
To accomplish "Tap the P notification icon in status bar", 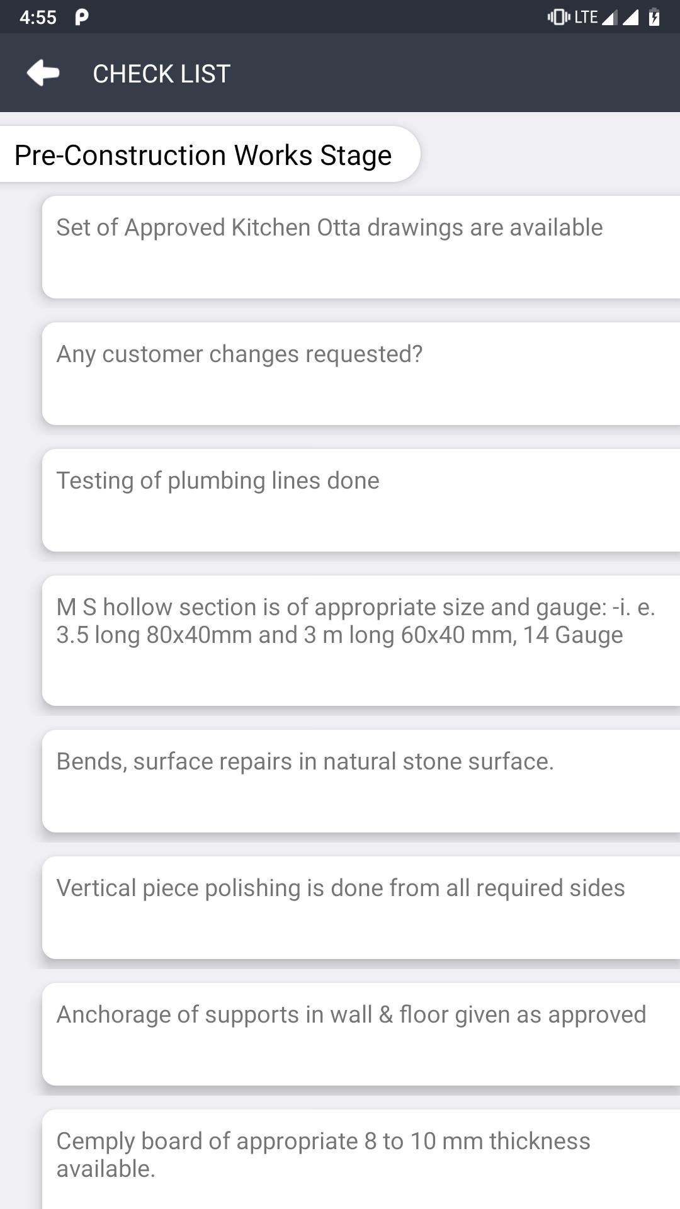I will pos(81,17).
